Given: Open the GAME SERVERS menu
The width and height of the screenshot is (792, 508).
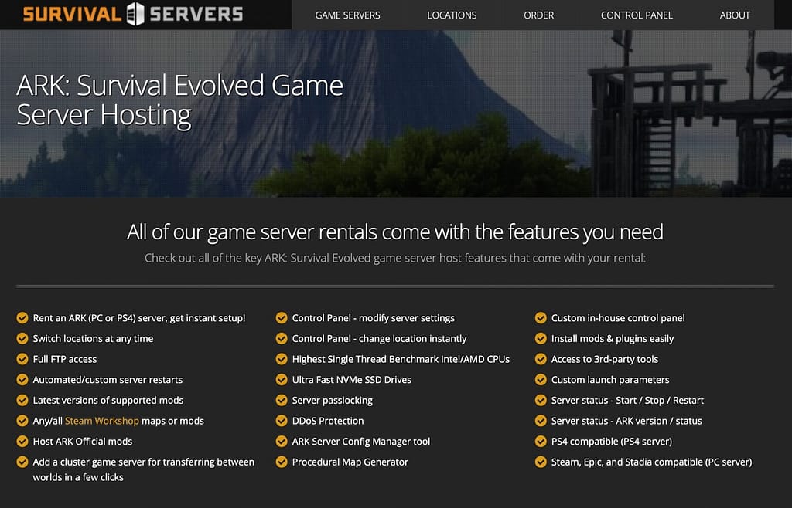Looking at the screenshot, I should [347, 15].
